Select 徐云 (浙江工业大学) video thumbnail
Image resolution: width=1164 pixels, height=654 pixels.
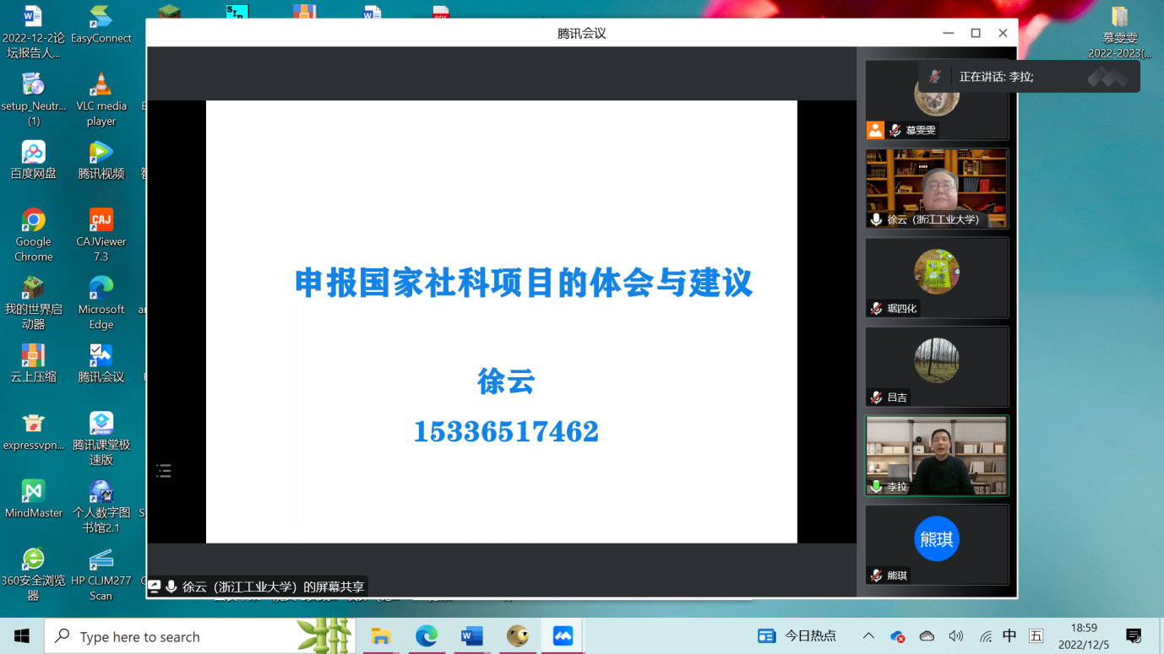pos(937,189)
